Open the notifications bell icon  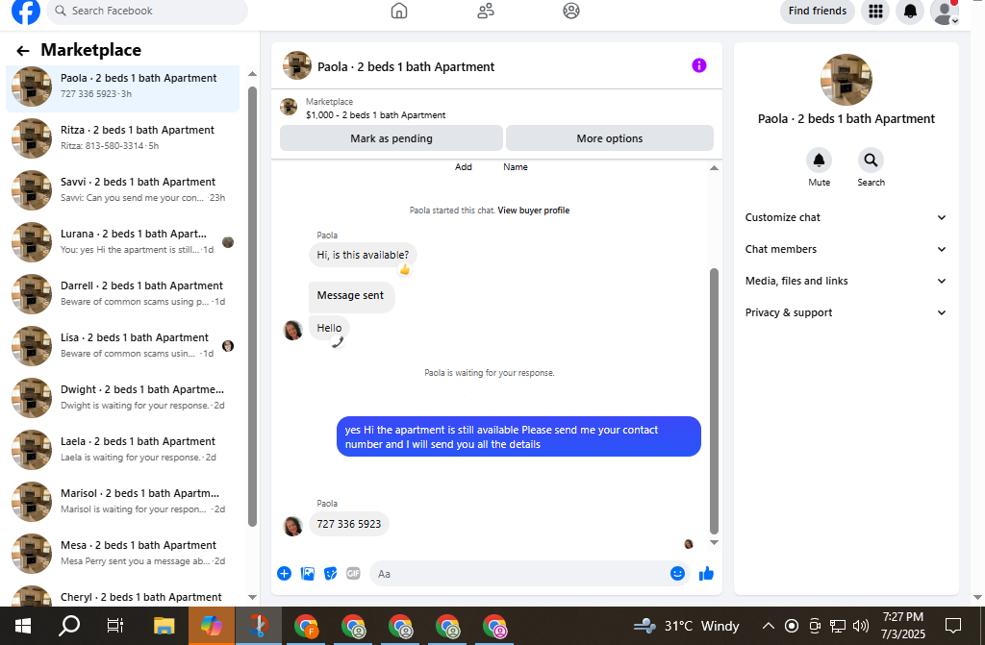(910, 11)
